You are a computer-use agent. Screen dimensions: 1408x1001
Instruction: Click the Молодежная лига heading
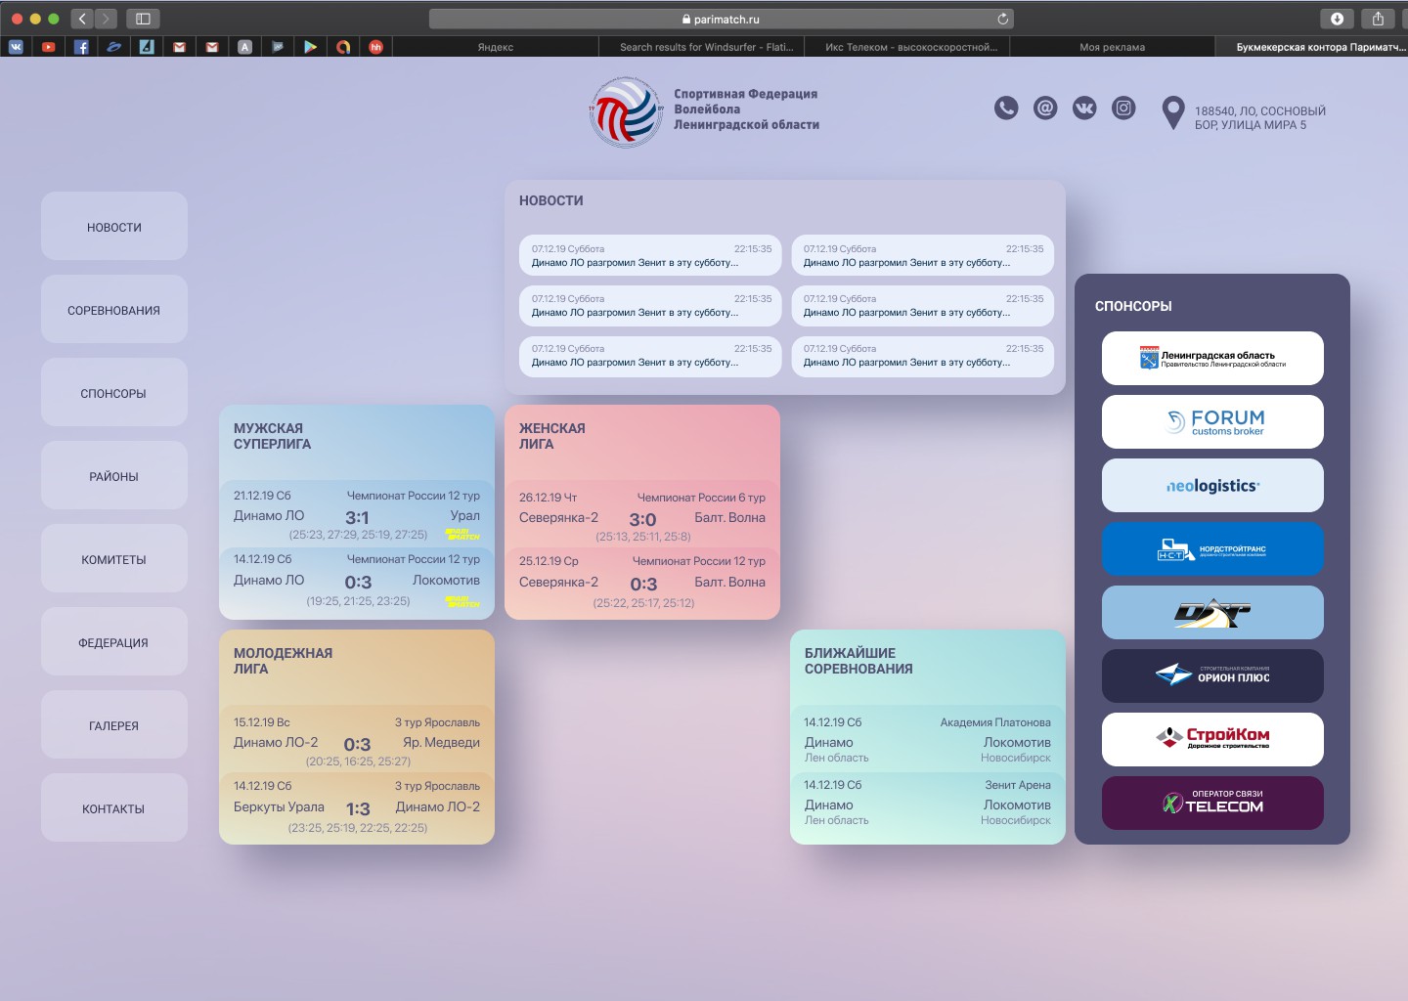[x=283, y=661]
